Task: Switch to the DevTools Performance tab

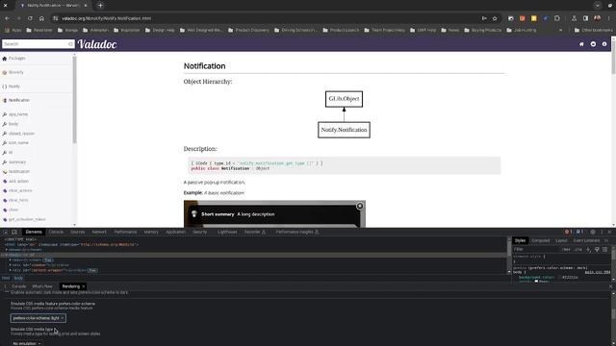Action: pos(125,232)
